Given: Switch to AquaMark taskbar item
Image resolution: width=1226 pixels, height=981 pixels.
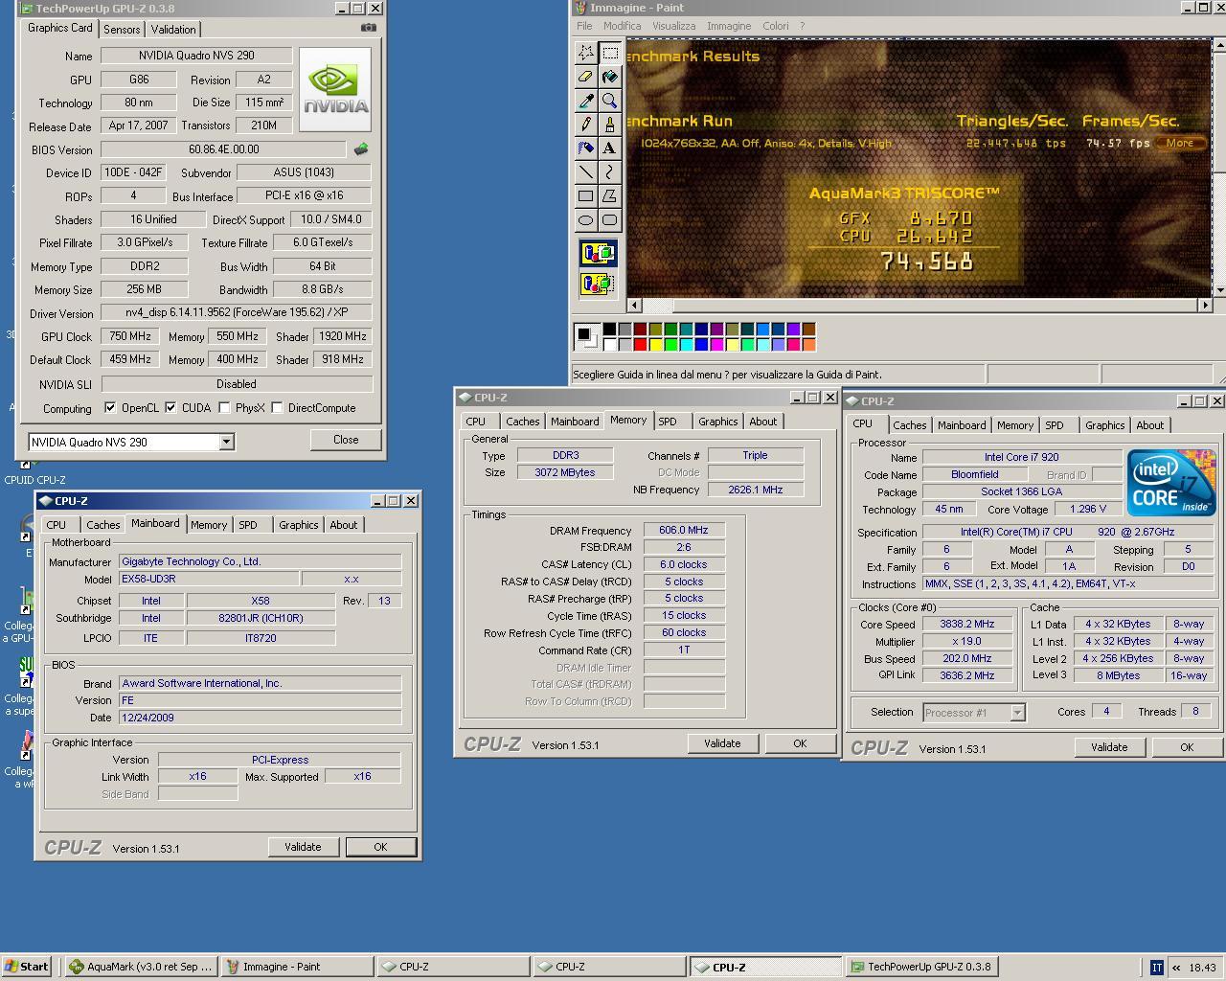Looking at the screenshot, I should pos(142,967).
